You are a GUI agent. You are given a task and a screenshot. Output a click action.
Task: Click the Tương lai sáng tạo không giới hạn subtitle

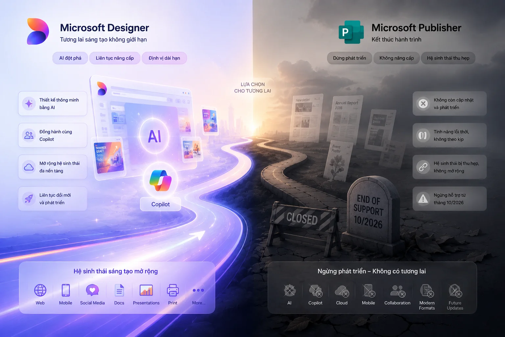[103, 39]
